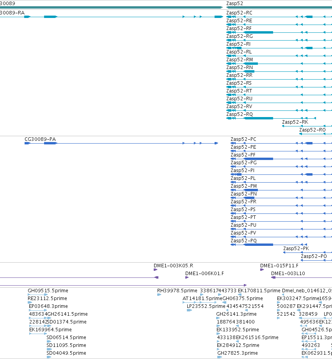Select the Zasp52-RG transcript label
The width and height of the screenshot is (332, 359).
(240, 36)
